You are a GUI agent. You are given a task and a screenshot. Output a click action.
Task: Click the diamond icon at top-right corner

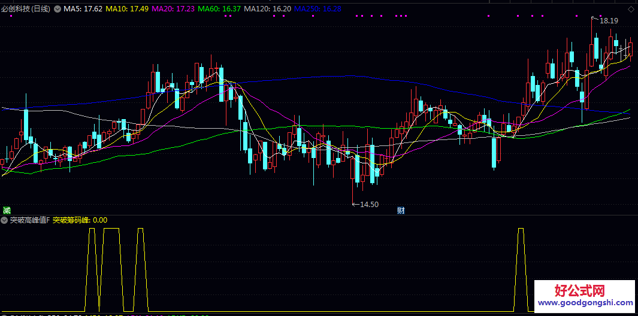(632, 9)
